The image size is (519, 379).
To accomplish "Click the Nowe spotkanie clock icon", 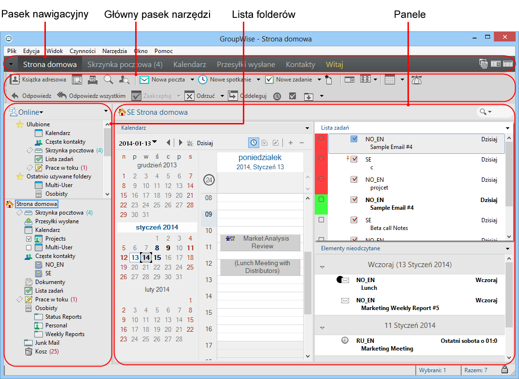I will click(x=203, y=80).
